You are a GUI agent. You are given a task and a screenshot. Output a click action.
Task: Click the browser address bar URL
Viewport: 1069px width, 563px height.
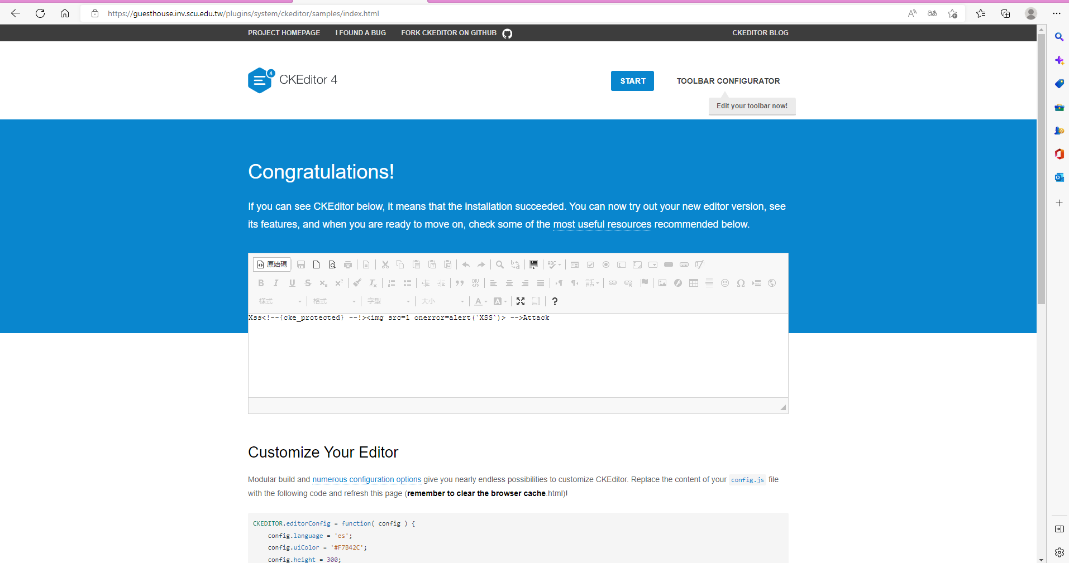coord(244,13)
